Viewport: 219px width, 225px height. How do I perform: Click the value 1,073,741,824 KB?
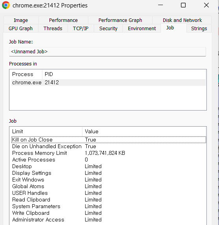click(105, 153)
